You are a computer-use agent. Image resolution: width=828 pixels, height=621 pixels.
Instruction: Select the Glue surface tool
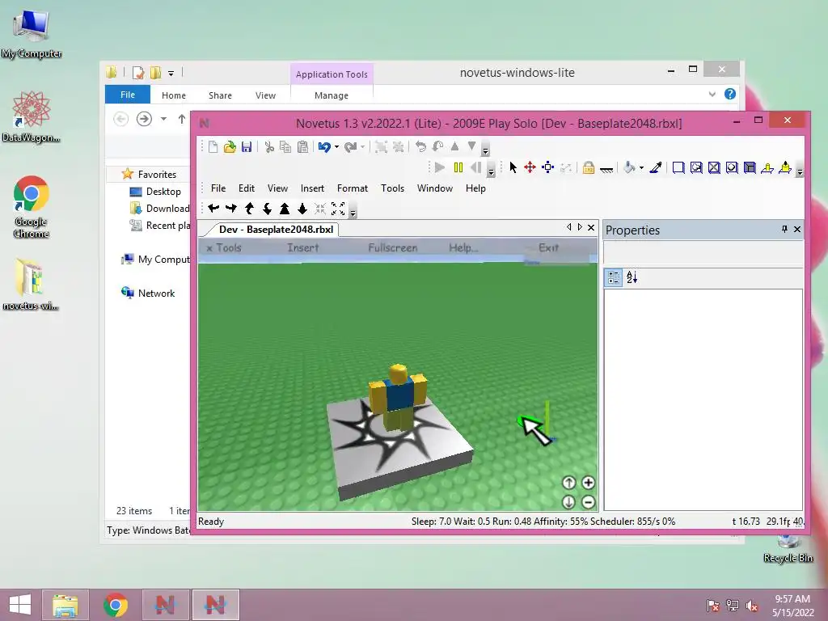tap(696, 168)
